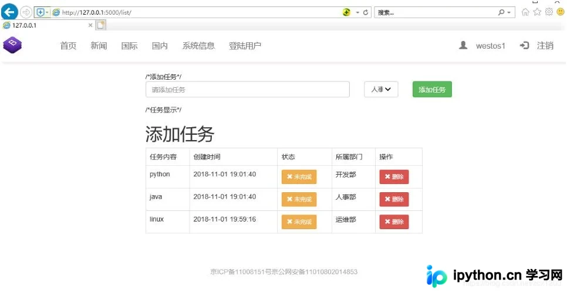The height and width of the screenshot is (293, 567).
Task: Click the westos1 username link
Action: tap(490, 46)
